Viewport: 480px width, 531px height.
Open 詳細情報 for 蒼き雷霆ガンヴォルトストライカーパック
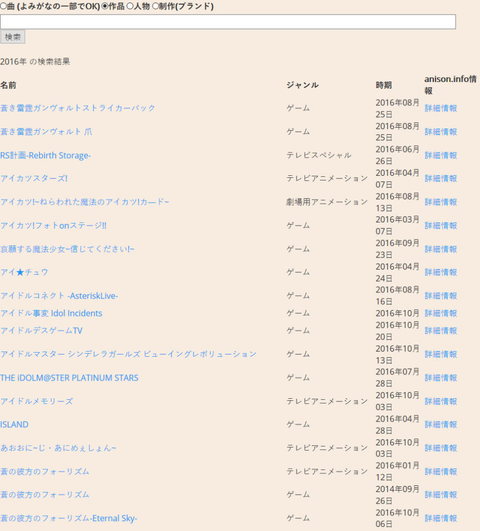[441, 108]
